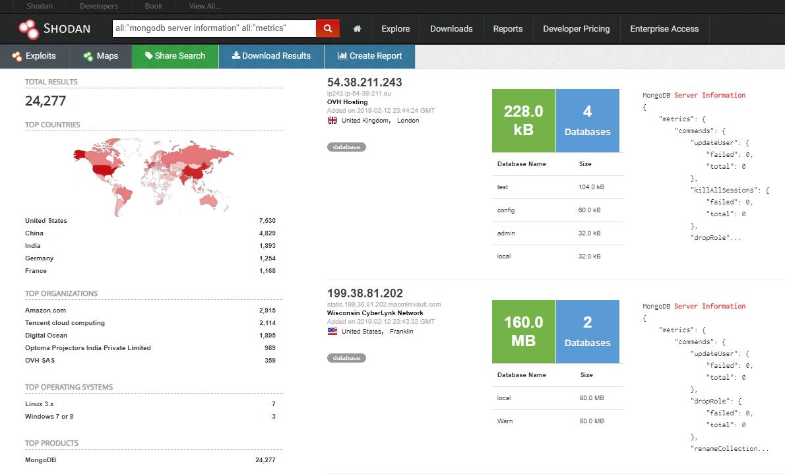Click Create Report button

click(x=369, y=56)
